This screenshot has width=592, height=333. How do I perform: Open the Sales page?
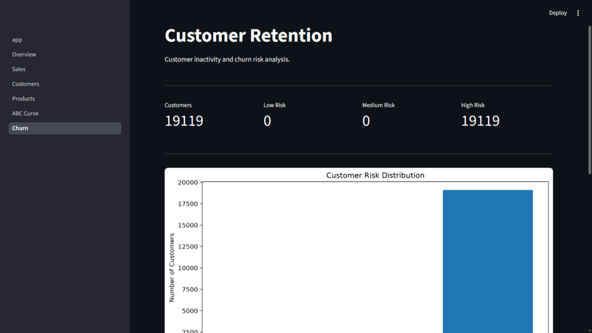click(65, 69)
